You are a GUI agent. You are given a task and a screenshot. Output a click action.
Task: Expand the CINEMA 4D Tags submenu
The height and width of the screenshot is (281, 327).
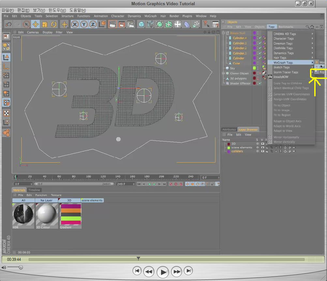[291, 34]
